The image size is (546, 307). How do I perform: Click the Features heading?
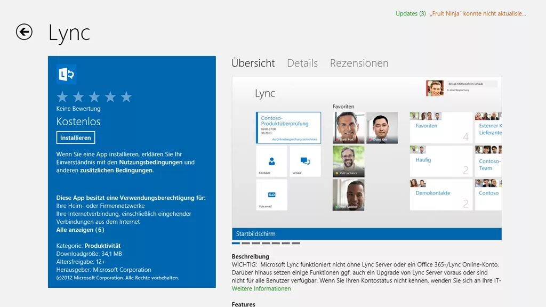coord(243,304)
